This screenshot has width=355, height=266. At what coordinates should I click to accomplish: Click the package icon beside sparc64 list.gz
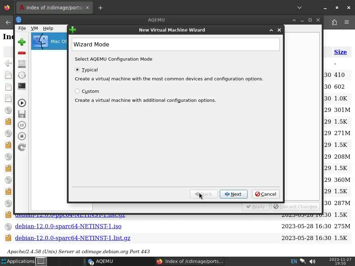tap(8, 238)
